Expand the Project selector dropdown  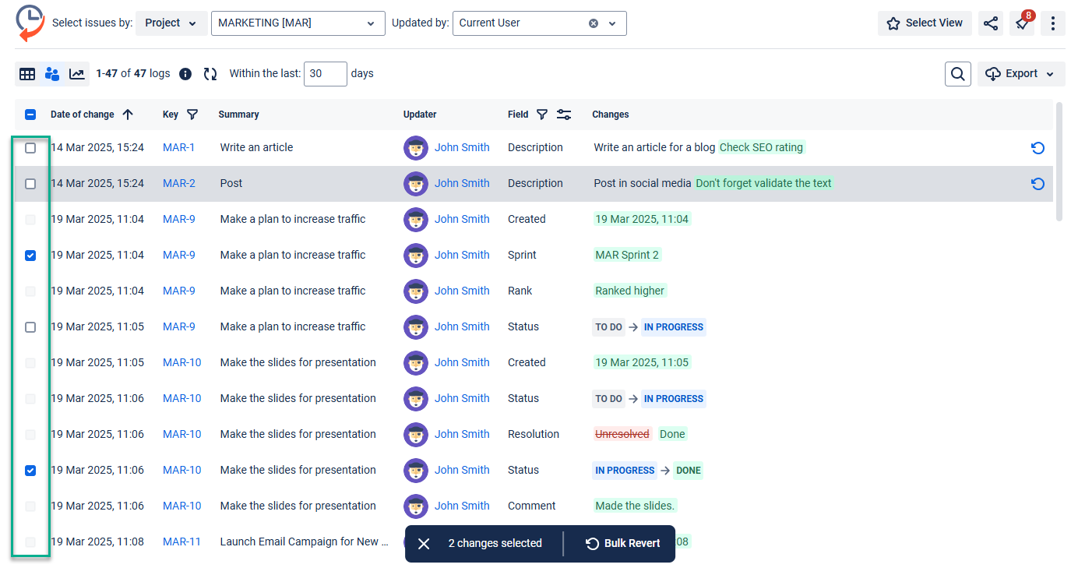point(171,23)
